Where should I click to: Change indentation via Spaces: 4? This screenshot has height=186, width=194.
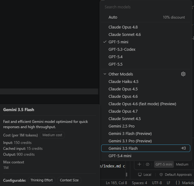(x=140, y=183)
